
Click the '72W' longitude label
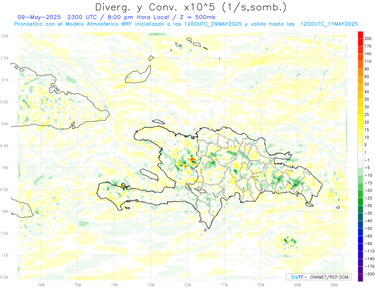tap(187, 285)
